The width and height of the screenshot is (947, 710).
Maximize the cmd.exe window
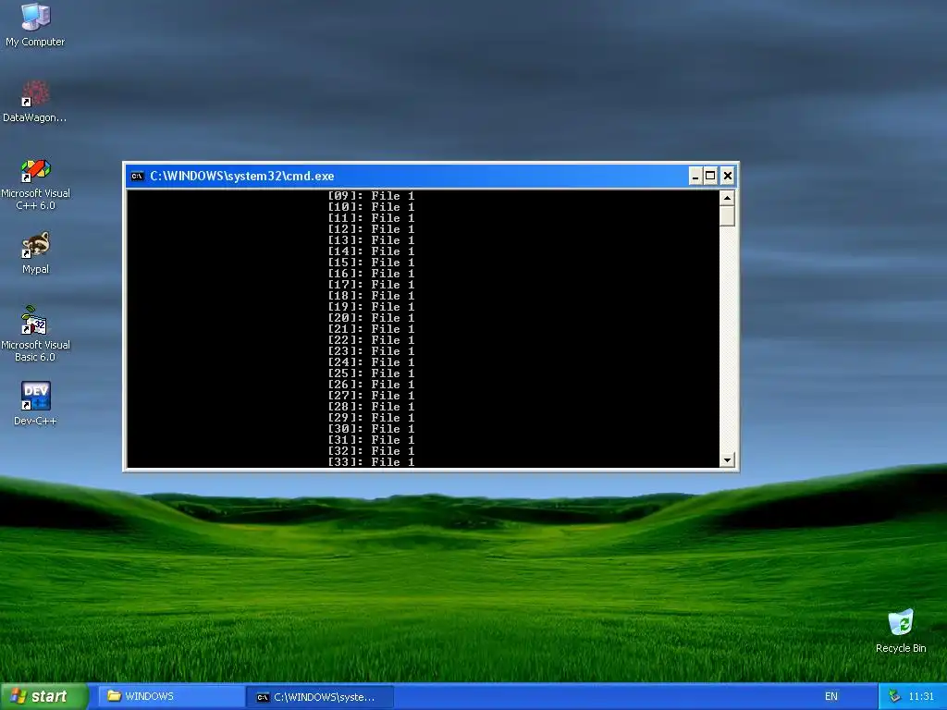pos(711,177)
